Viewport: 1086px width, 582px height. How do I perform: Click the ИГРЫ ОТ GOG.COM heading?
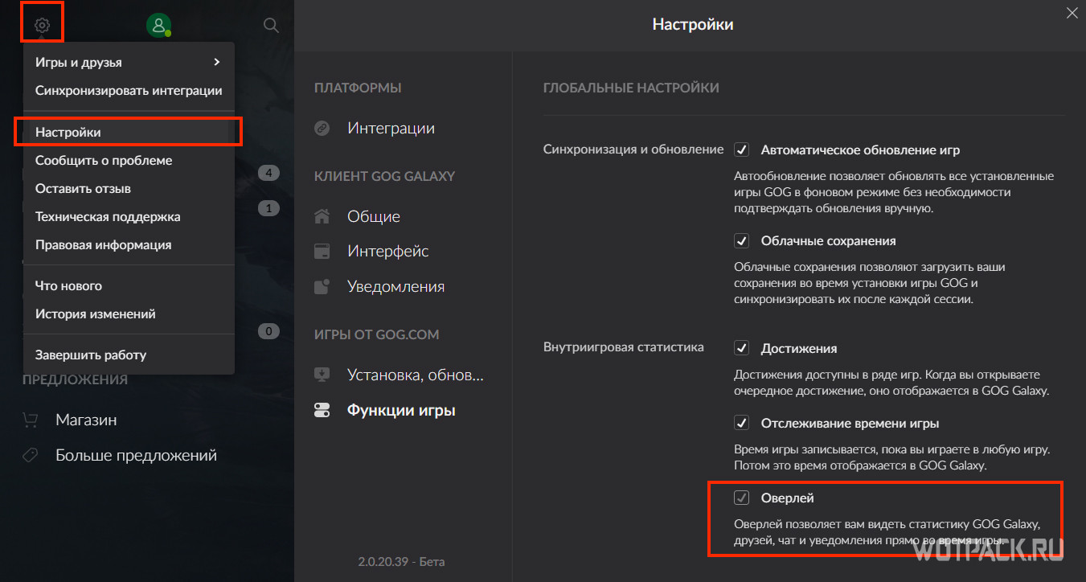coord(377,334)
